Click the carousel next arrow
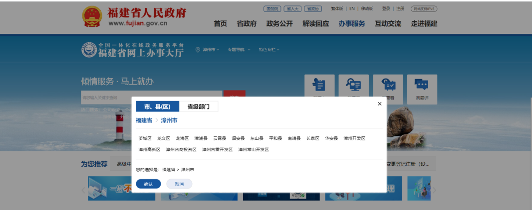Screen dimensions: 532x210 [x=434, y=190]
